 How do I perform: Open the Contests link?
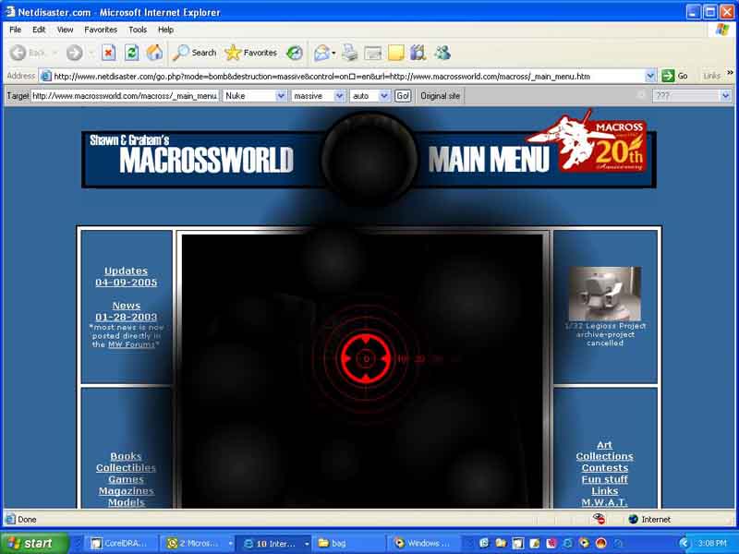(604, 468)
